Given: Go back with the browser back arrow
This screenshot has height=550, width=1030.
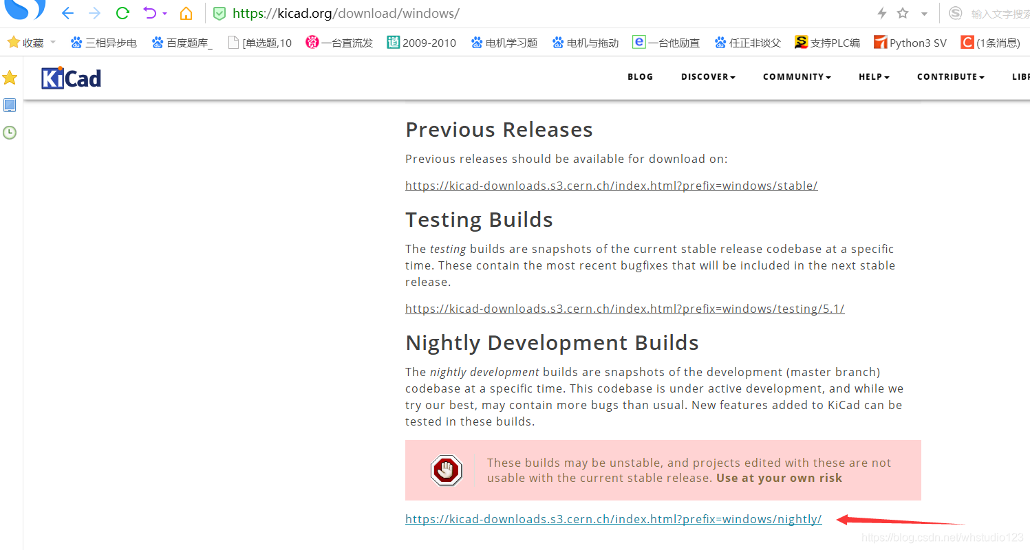Looking at the screenshot, I should point(67,13).
